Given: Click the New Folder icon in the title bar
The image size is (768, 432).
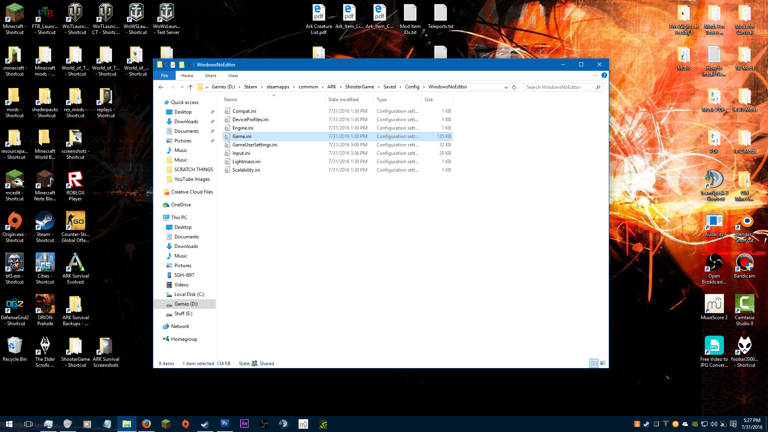Looking at the screenshot, I should 182,65.
